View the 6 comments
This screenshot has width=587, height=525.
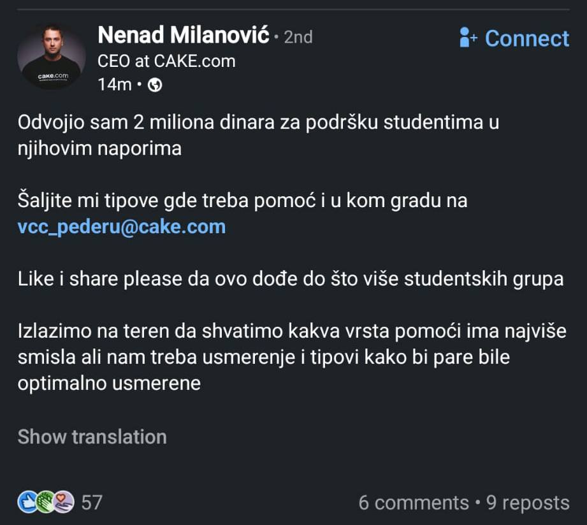pyautogui.click(x=413, y=502)
